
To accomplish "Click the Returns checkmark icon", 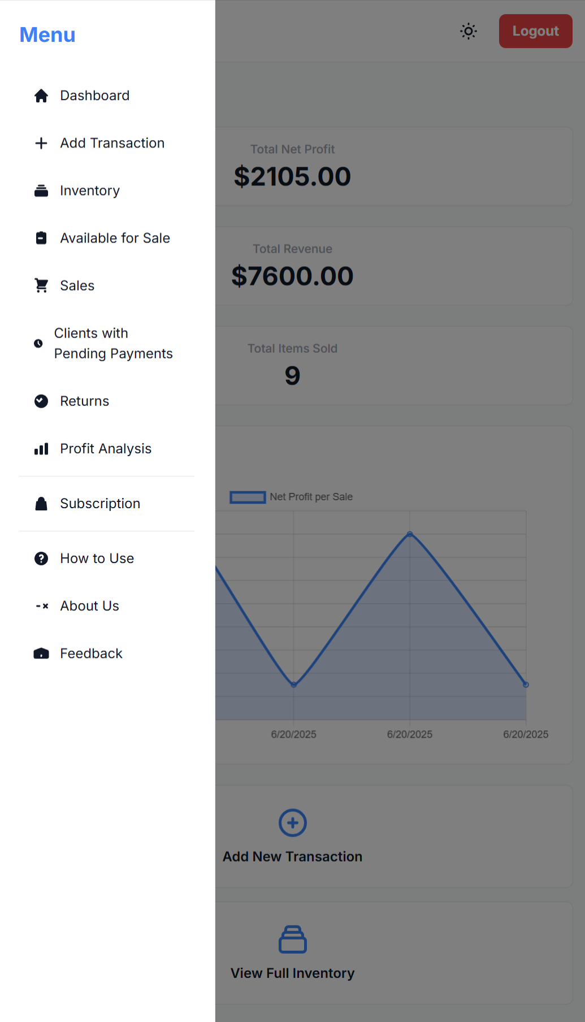I will (41, 401).
